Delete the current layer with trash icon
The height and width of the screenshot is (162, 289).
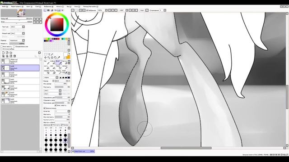click(15, 56)
